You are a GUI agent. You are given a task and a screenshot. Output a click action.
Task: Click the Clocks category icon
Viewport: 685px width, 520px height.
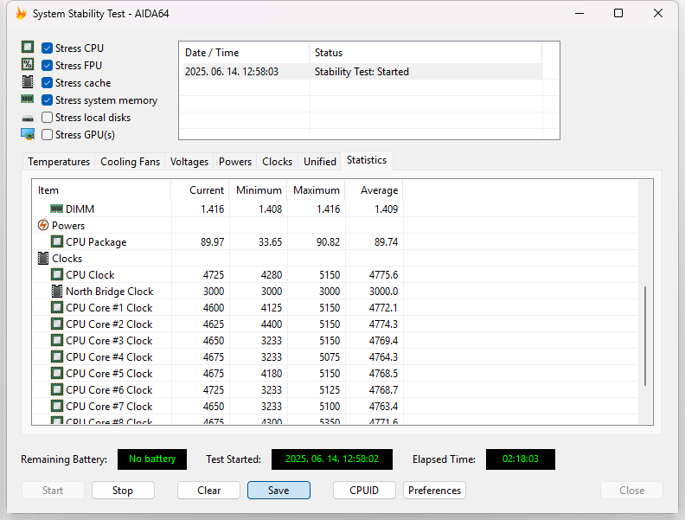(x=43, y=258)
